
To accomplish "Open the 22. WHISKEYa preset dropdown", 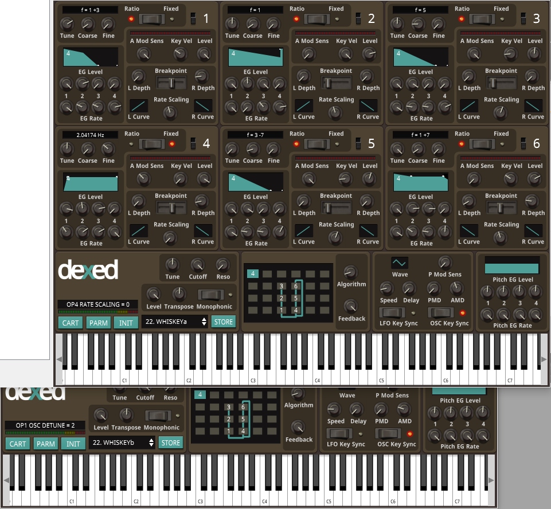I will tap(174, 322).
